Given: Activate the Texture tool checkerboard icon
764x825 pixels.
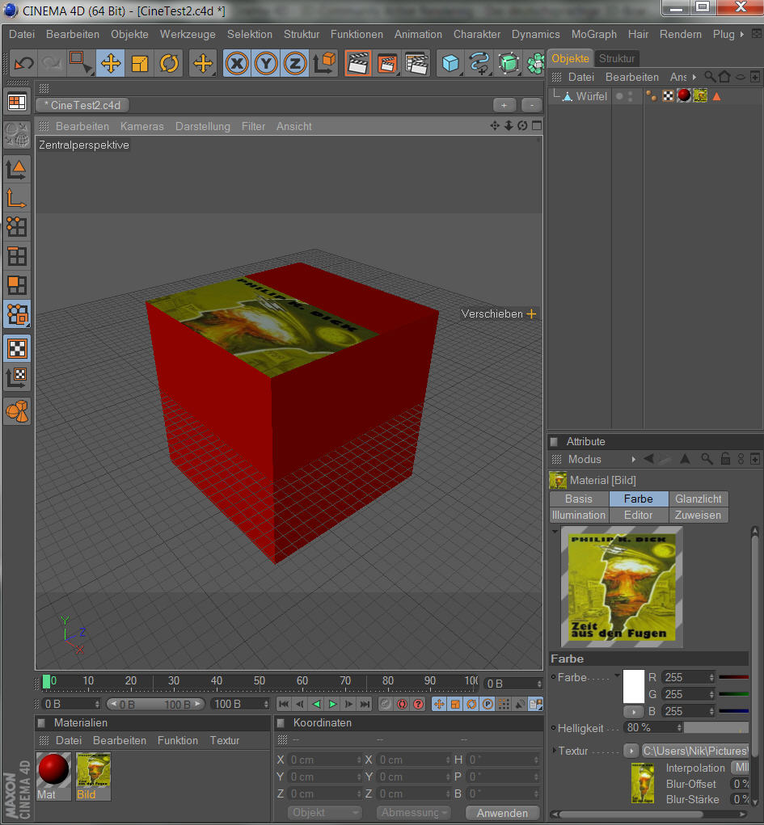Looking at the screenshot, I should [x=17, y=348].
